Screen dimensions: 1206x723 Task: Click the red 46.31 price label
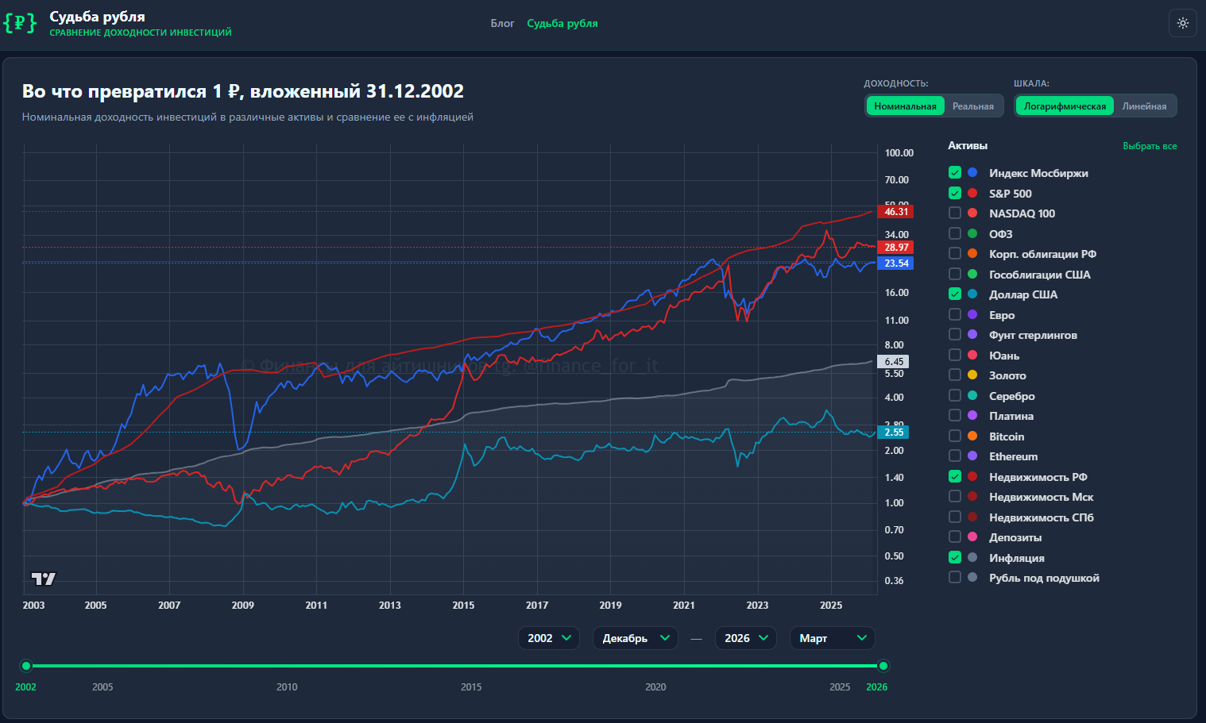[895, 212]
